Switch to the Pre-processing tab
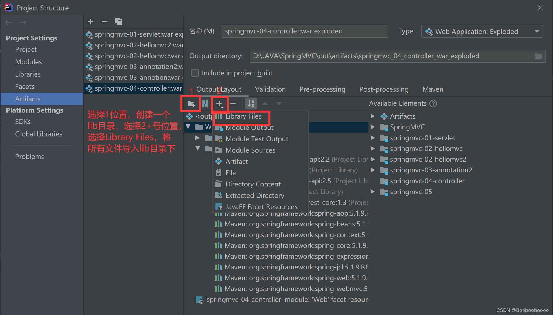The image size is (553, 315). 322,89
